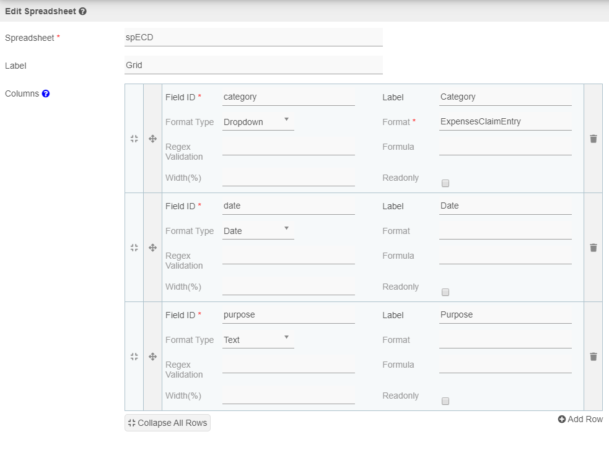Delete the category column row
The height and width of the screenshot is (450, 609).
pos(593,139)
